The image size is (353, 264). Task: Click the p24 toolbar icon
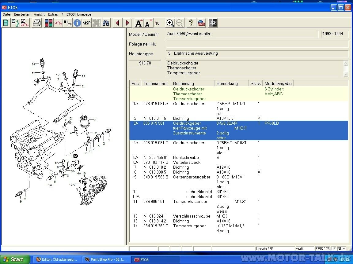(213, 23)
